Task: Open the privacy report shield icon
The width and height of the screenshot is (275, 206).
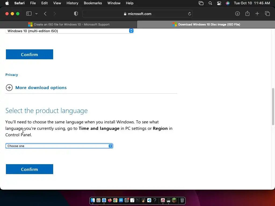Action: point(76,14)
